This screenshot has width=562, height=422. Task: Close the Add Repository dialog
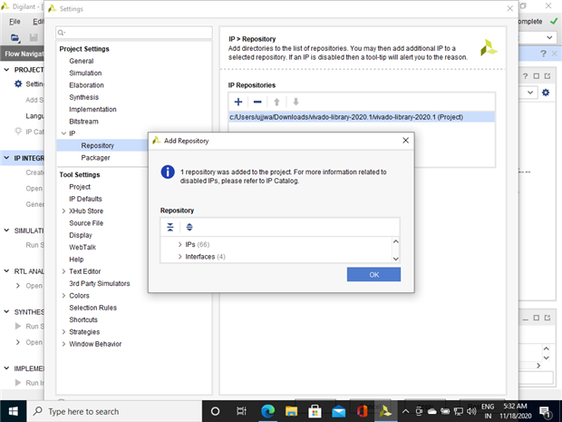pyautogui.click(x=405, y=141)
